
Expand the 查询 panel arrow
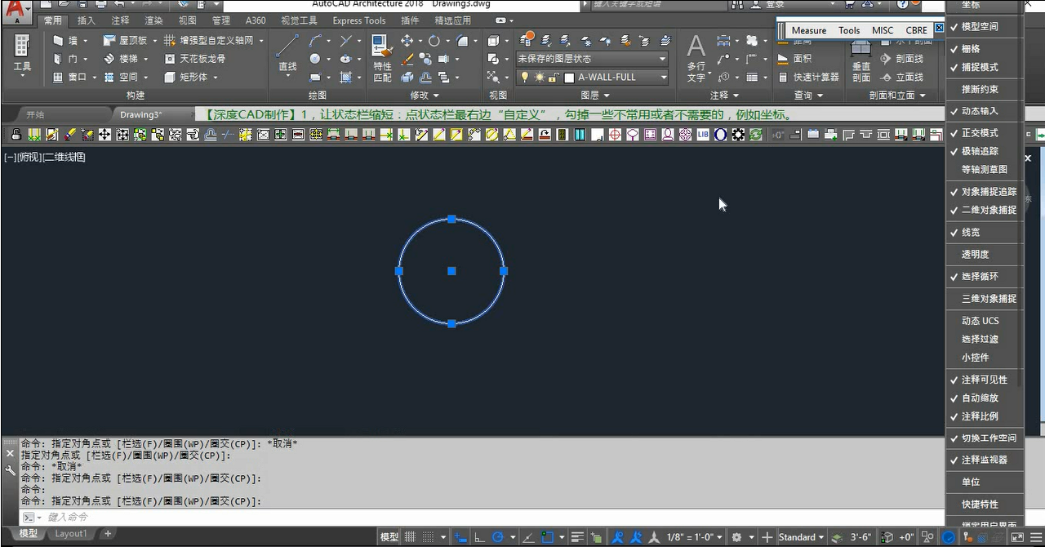[820, 96]
